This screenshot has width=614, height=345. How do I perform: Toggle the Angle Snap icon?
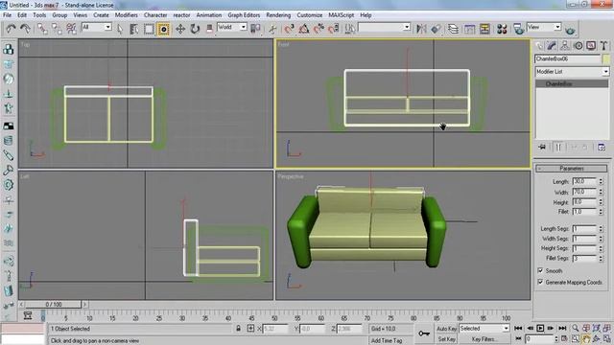pos(304,29)
